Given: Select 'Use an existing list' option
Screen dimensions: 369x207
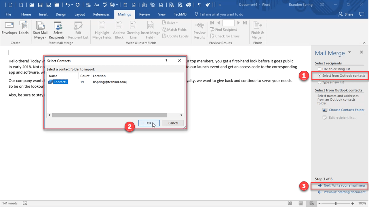Looking at the screenshot, I should (334, 69).
